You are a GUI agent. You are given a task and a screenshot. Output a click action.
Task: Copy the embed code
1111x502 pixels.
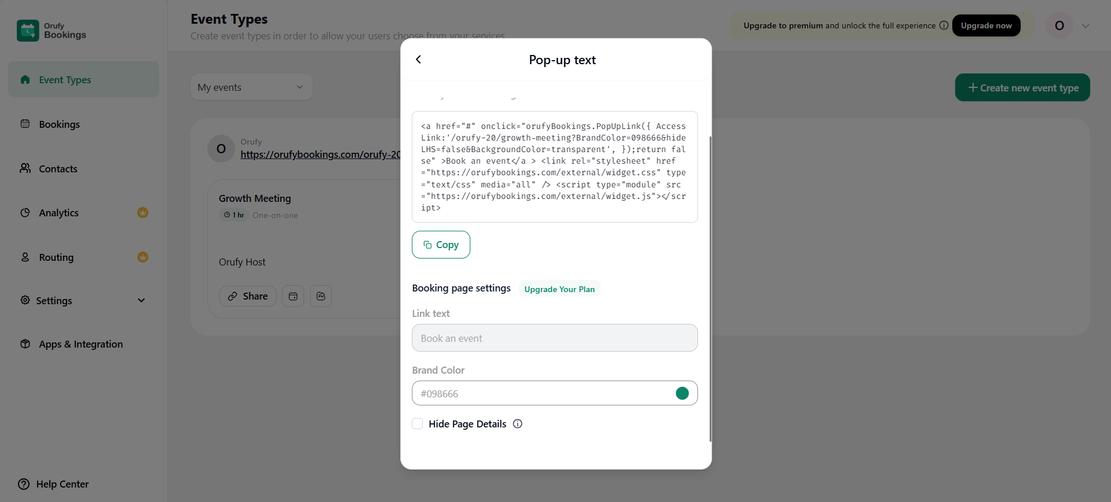(441, 245)
